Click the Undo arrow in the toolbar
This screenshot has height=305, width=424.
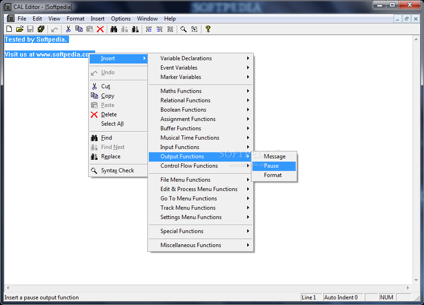point(55,29)
